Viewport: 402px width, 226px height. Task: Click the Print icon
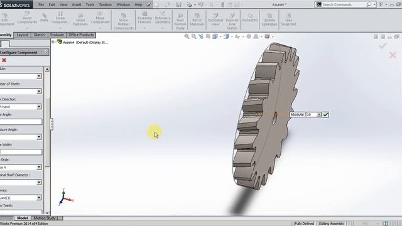[x=190, y=4]
